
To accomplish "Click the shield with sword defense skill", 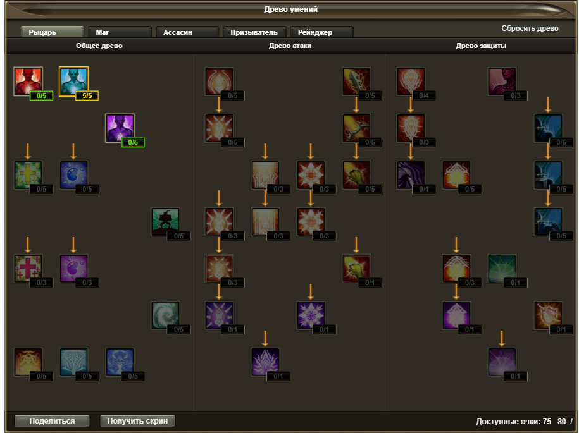I will 548,315.
